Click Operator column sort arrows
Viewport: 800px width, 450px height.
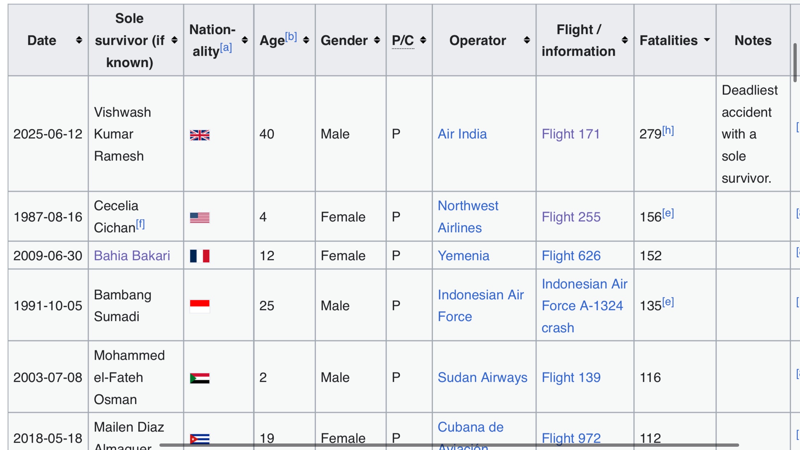tap(527, 40)
